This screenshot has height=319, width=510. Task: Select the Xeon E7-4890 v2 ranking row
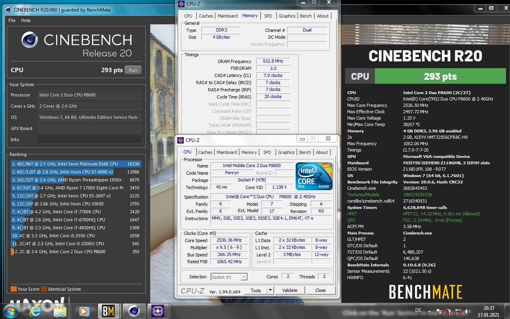point(76,172)
